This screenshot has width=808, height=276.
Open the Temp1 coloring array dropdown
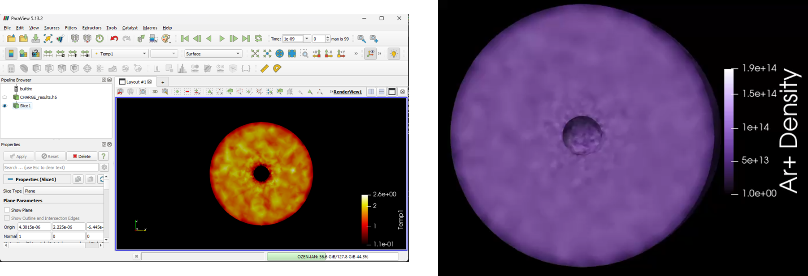pyautogui.click(x=120, y=54)
